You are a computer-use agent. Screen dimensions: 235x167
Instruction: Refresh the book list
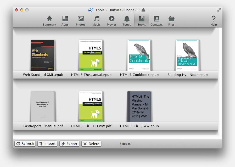click(x=25, y=144)
